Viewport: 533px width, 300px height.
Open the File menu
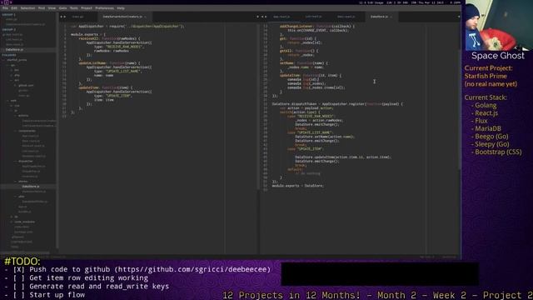(5, 7)
